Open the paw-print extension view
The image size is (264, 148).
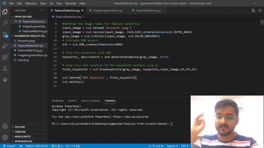(x=5, y=80)
